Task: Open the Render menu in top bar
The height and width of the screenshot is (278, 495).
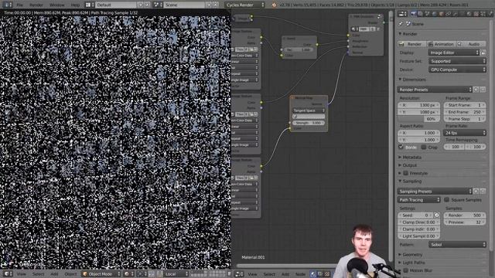Action: point(36,5)
